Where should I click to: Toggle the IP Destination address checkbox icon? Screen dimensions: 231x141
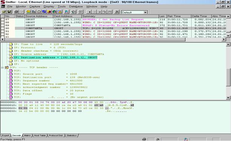click(x=11, y=57)
